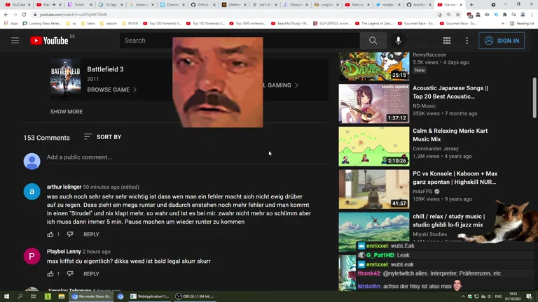This screenshot has height=302, width=538.
Task: Dislike arthur lolinger's comment with thumbs down
Action: point(70,234)
